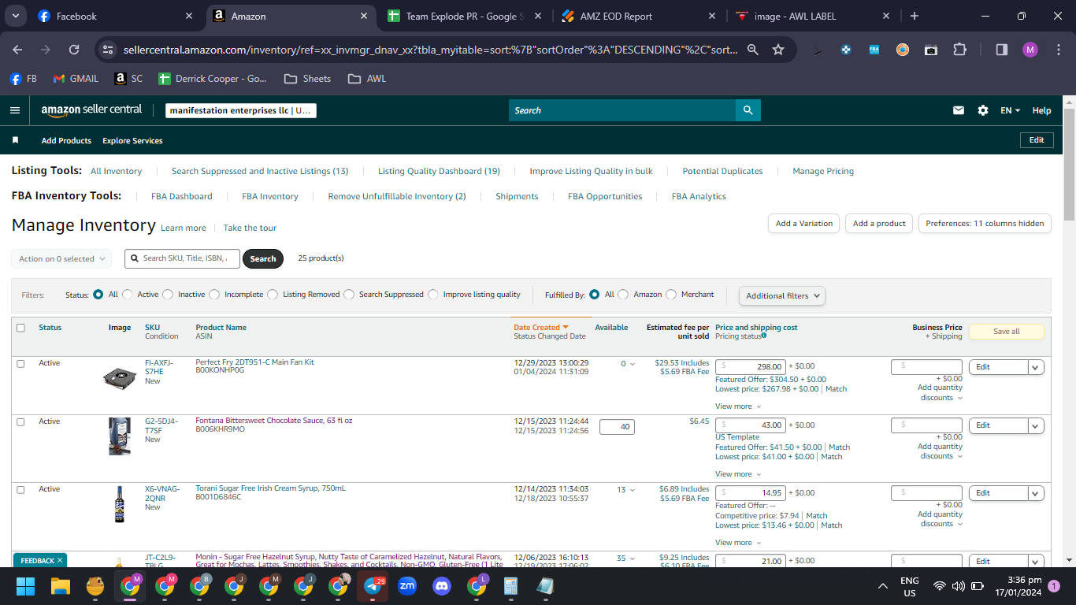Open the Seller Central hamburger menu
The width and height of the screenshot is (1076, 605).
click(x=15, y=110)
